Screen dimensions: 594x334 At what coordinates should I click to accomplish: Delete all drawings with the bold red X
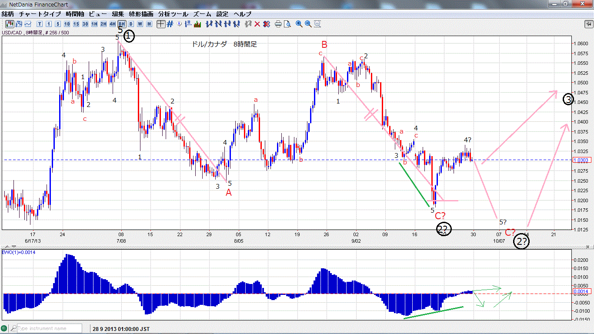point(267,24)
